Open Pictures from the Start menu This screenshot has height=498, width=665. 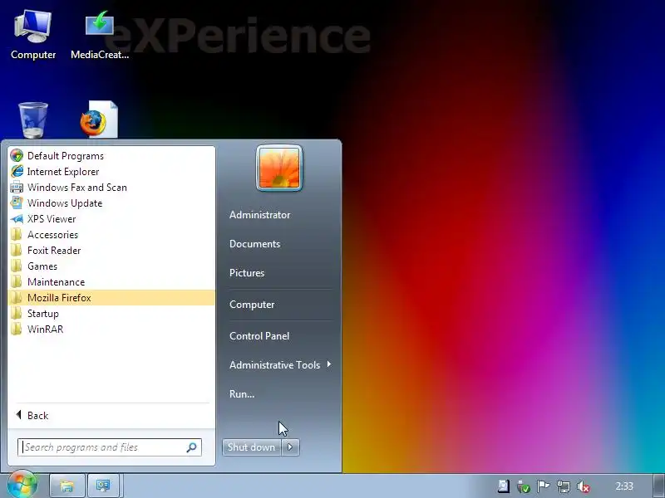pyautogui.click(x=246, y=273)
